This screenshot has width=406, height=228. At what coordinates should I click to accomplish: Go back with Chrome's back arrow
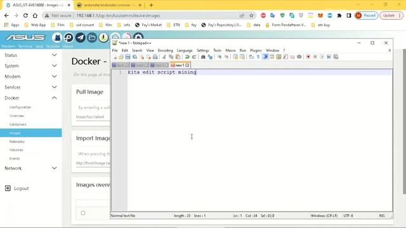(6, 15)
